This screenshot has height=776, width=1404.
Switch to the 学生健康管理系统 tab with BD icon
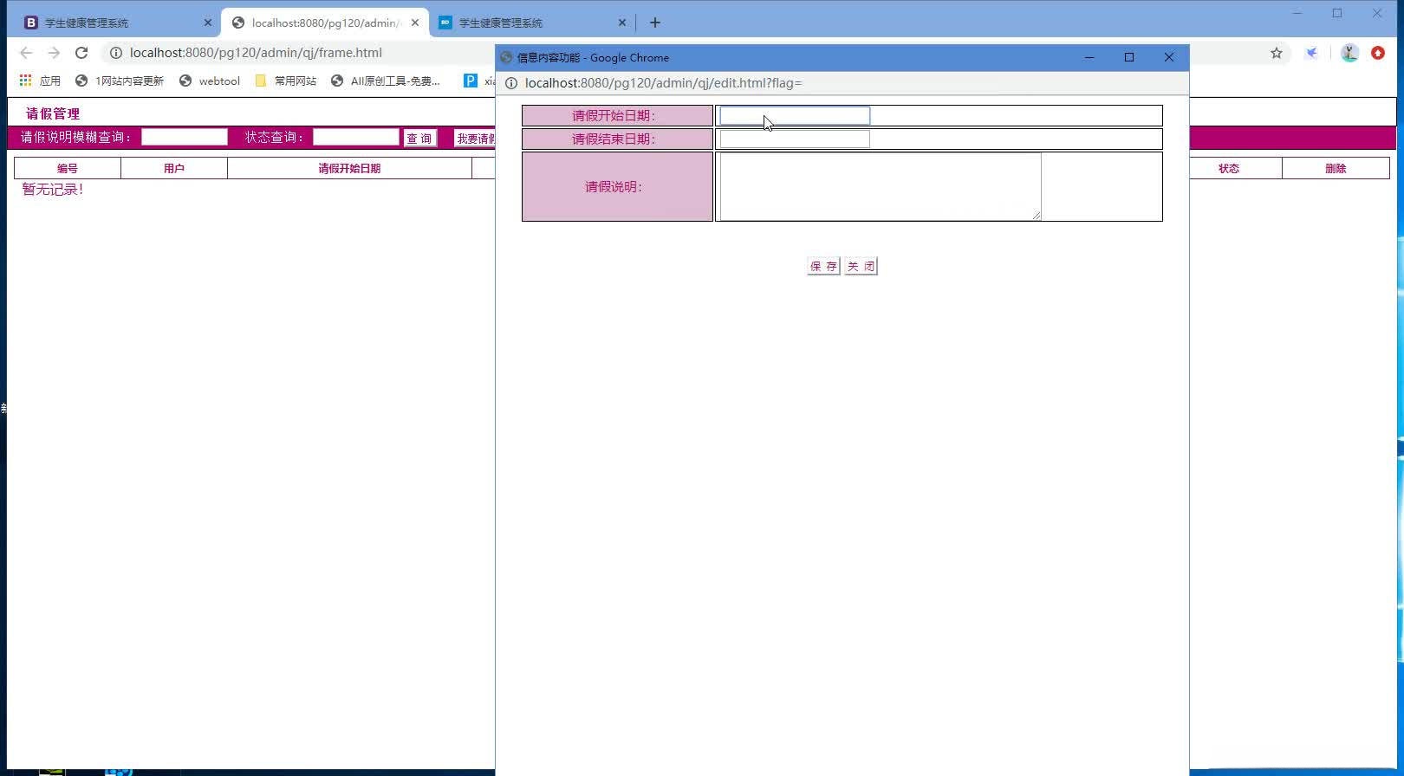532,23
